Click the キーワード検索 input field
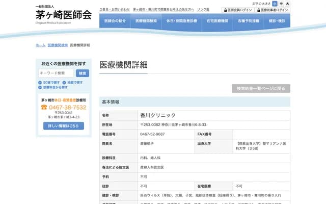The height and width of the screenshot is (204, 326). click(x=56, y=73)
